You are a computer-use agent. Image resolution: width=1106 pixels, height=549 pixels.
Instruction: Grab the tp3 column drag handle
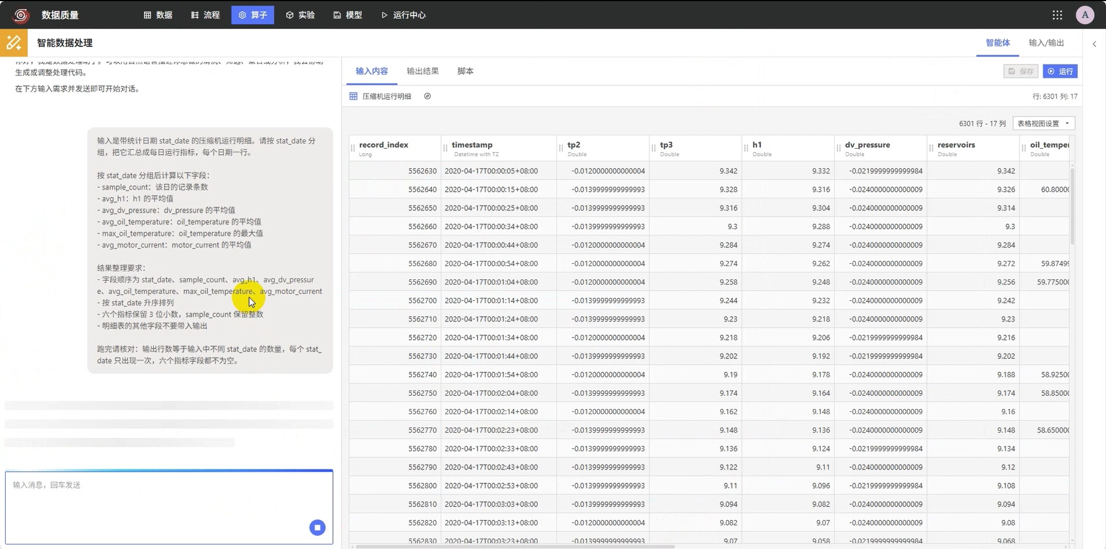pos(653,149)
